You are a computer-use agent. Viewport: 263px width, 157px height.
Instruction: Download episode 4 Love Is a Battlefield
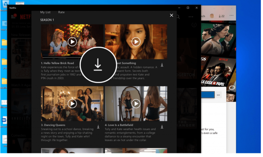pyautogui.click(x=162, y=127)
